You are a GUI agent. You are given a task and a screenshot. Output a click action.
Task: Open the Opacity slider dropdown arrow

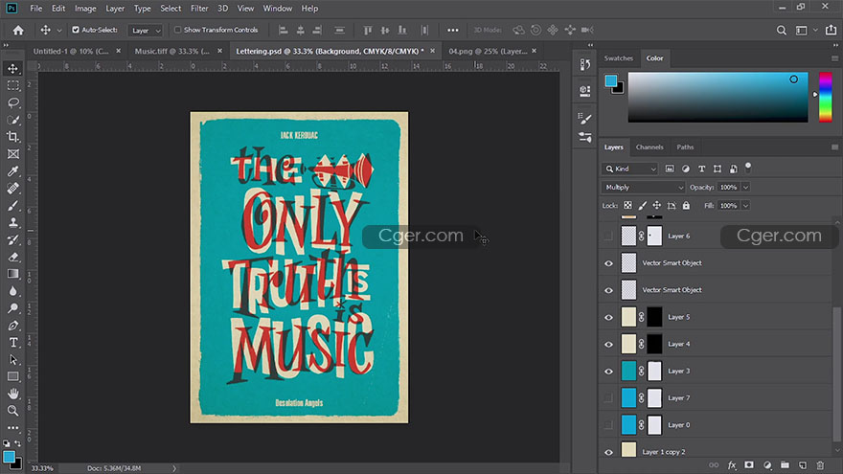pos(745,187)
